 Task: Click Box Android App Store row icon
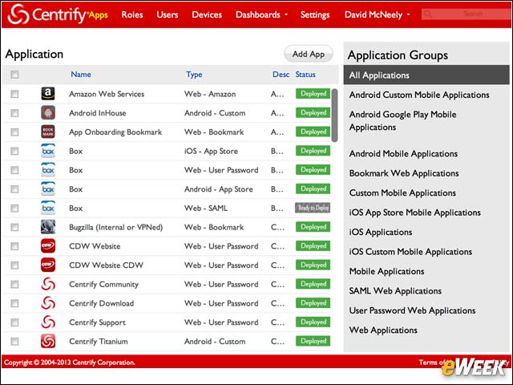(48, 189)
